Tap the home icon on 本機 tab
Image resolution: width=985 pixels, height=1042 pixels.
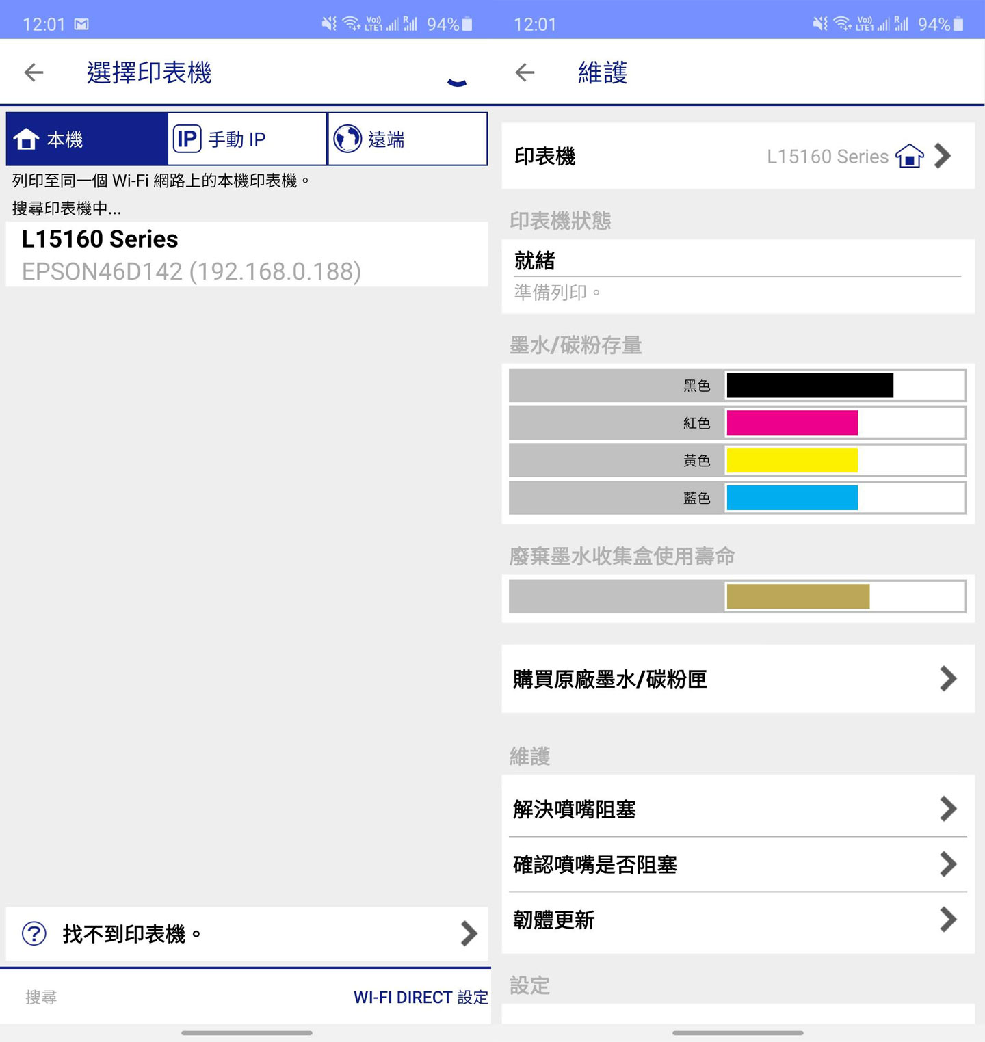click(x=28, y=139)
